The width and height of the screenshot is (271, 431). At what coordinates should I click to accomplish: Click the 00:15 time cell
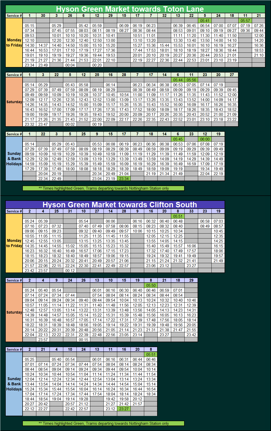point(84,340)
